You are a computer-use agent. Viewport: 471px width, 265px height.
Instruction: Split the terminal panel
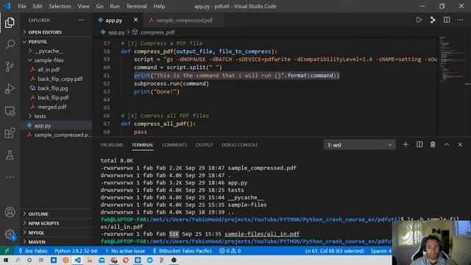click(419, 145)
